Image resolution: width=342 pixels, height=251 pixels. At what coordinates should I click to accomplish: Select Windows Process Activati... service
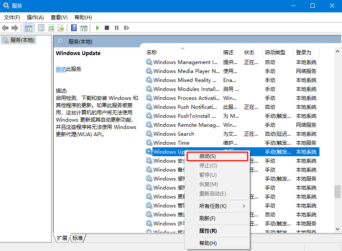[232, 98]
